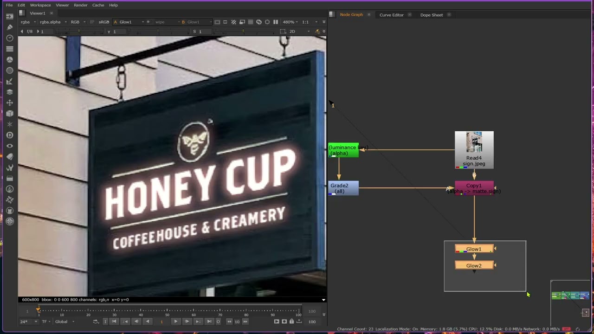Open the 480% zoom dropdown
This screenshot has width=594, height=334.
(291, 22)
